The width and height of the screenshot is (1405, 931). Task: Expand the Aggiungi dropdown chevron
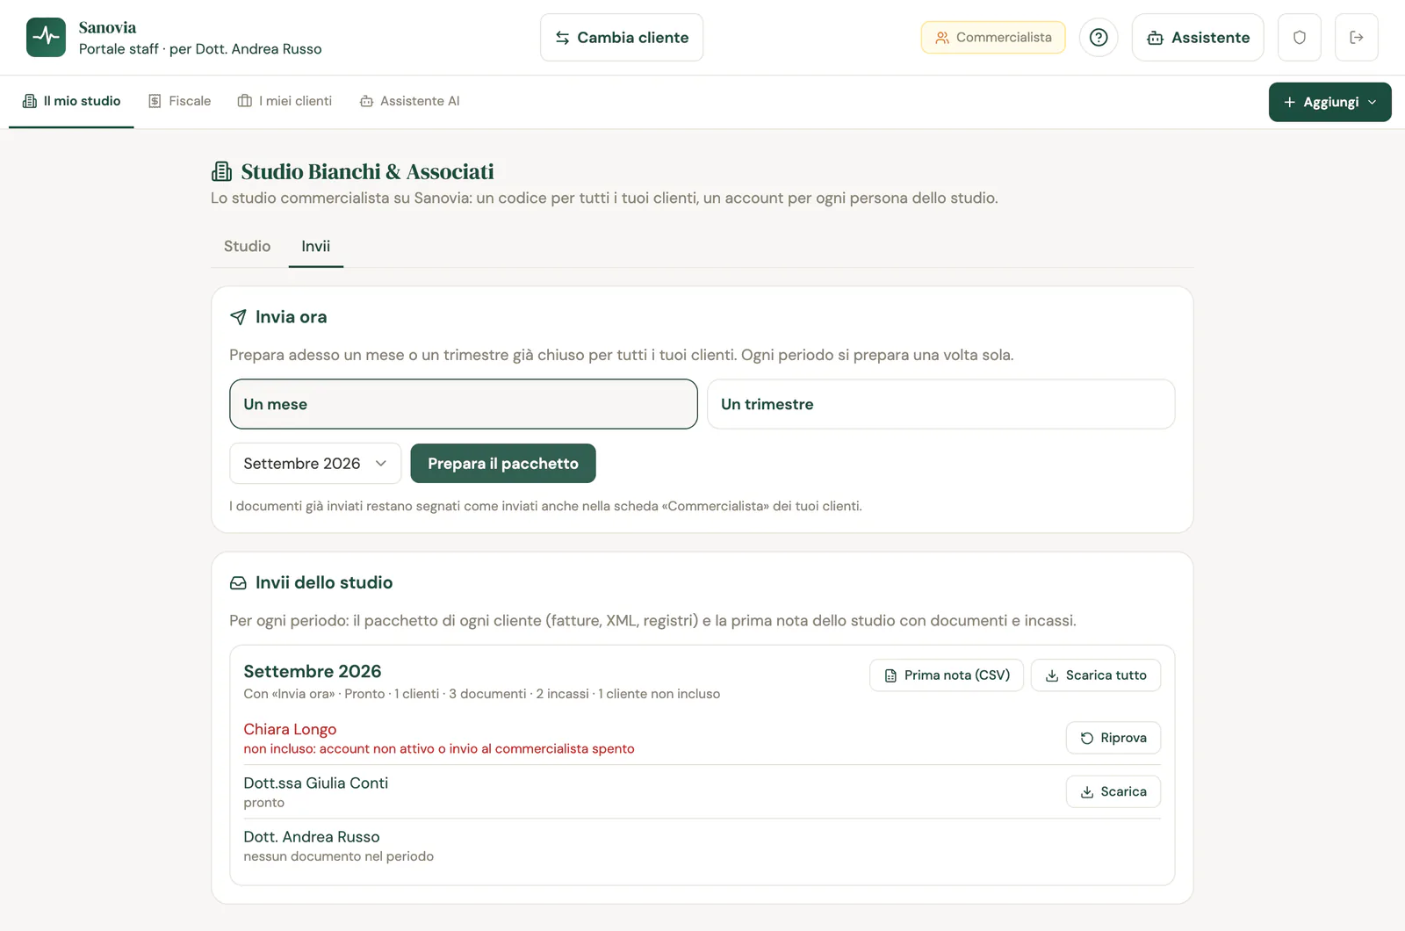pos(1373,103)
